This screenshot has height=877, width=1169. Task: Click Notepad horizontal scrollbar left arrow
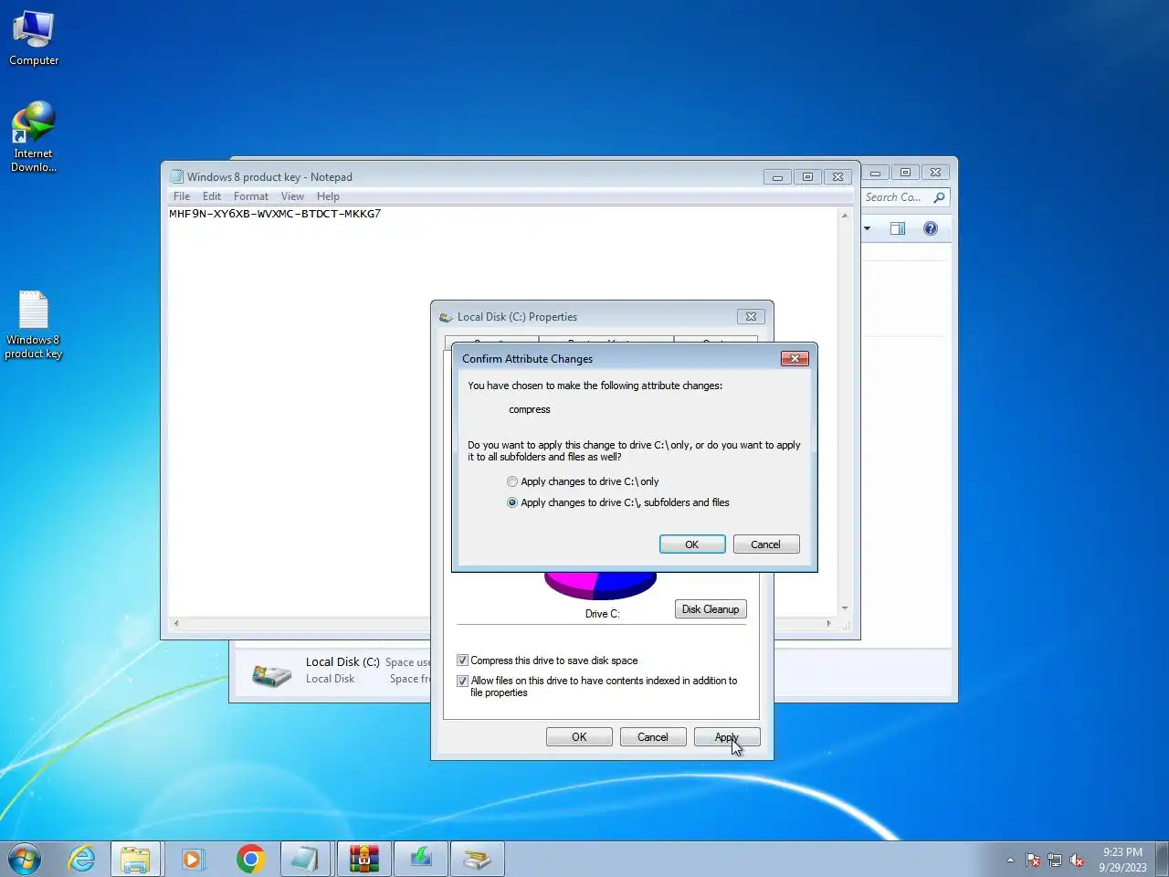coord(176,624)
